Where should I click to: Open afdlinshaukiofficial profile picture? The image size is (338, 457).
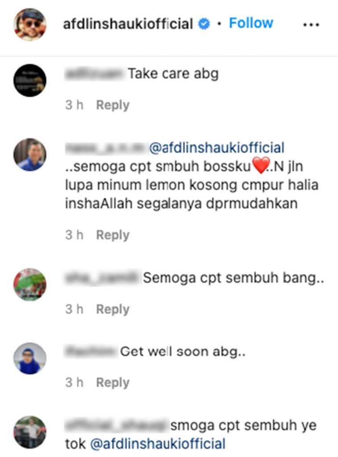pyautogui.click(x=30, y=24)
